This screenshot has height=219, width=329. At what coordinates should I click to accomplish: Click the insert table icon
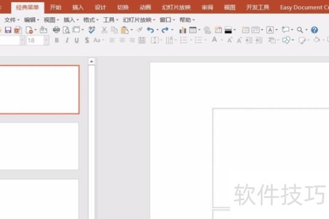point(193,30)
